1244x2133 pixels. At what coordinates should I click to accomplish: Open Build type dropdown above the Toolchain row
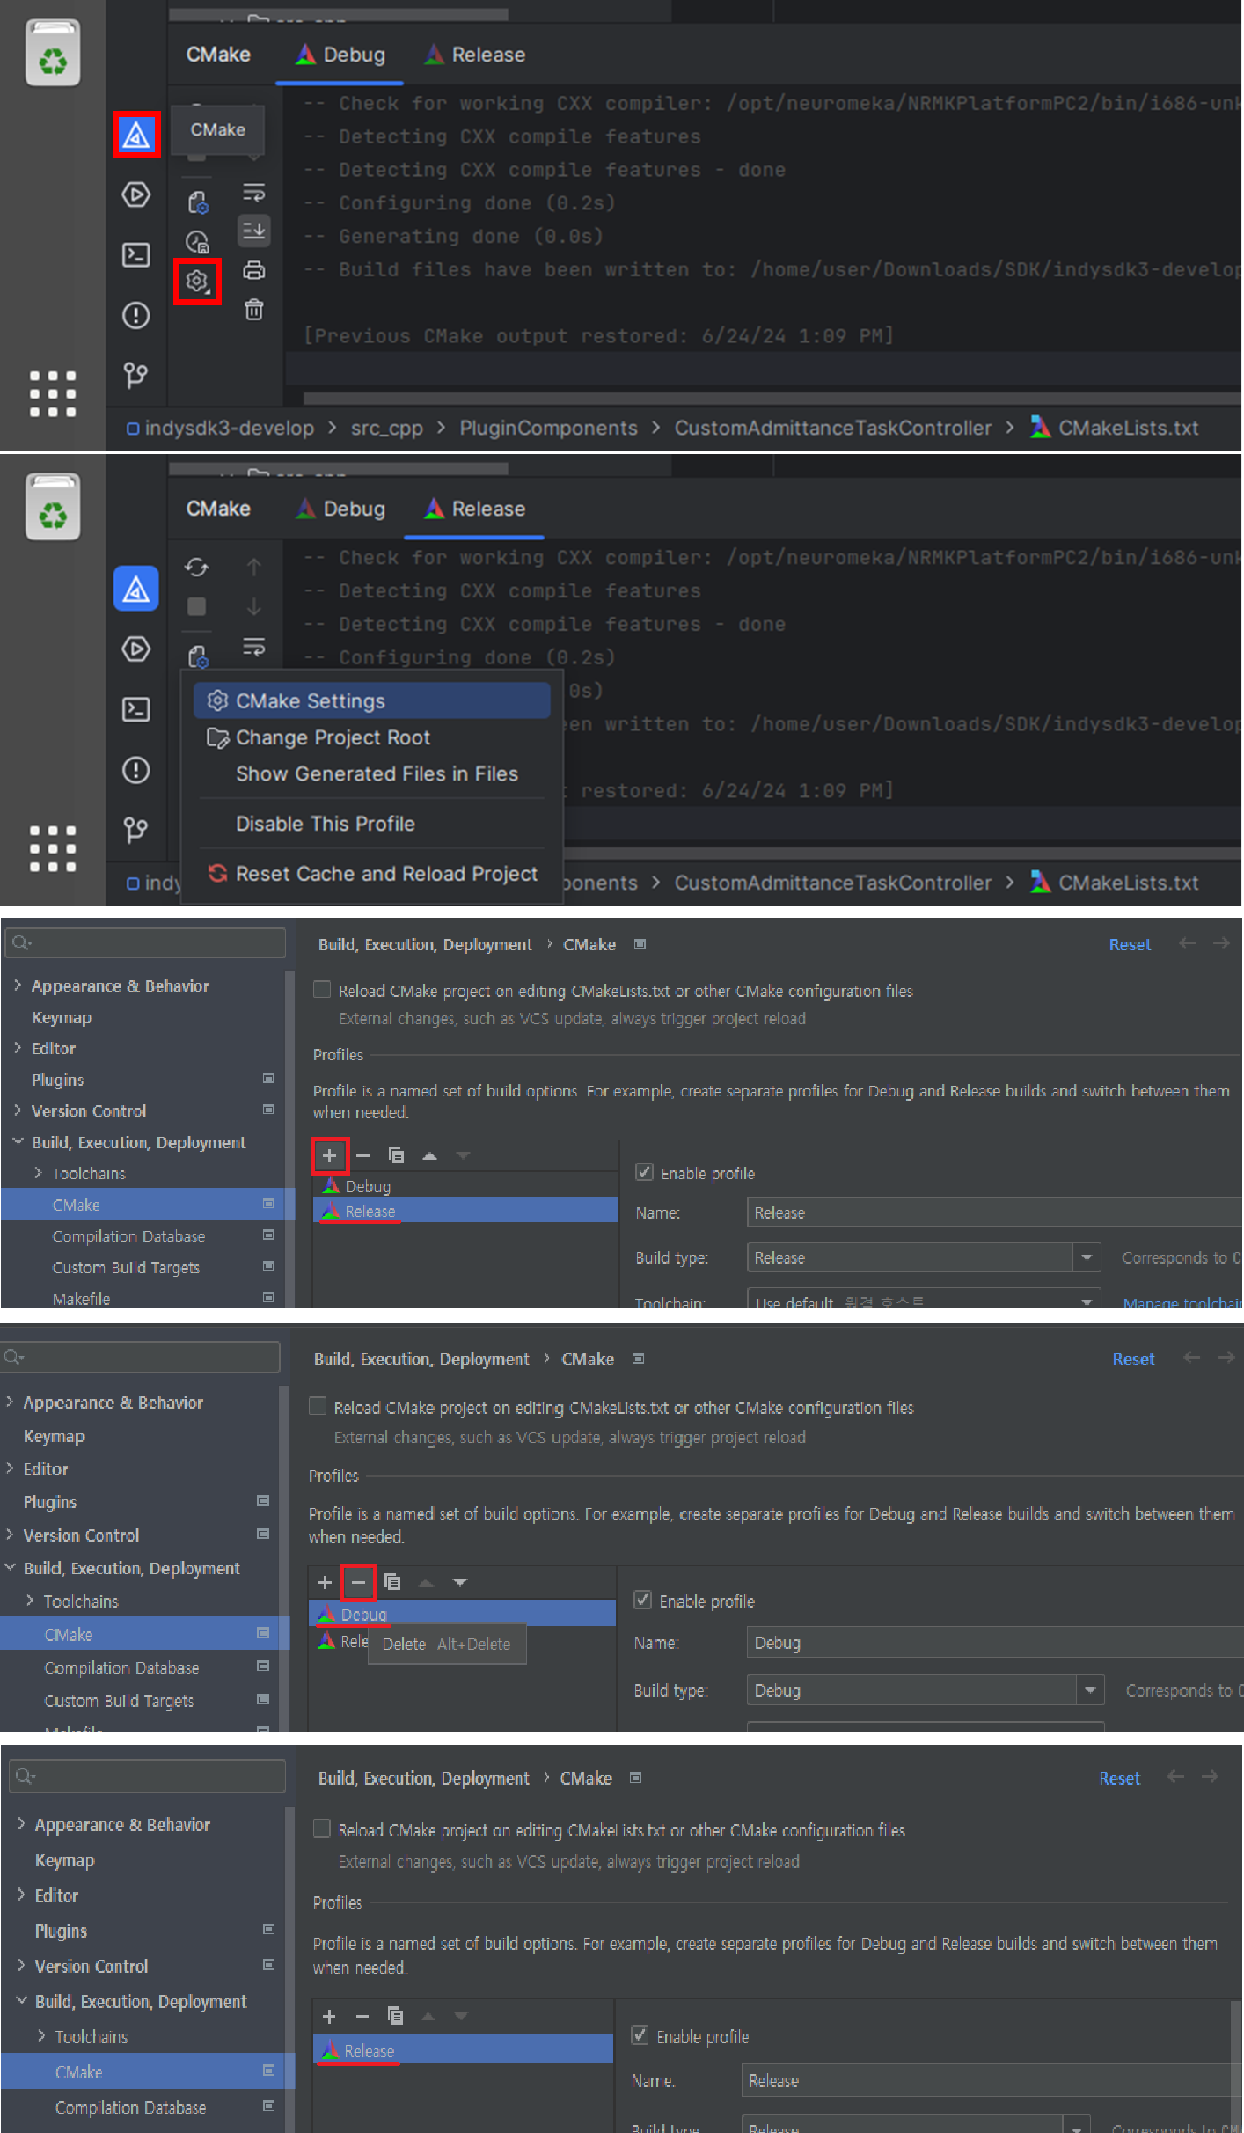click(924, 1257)
